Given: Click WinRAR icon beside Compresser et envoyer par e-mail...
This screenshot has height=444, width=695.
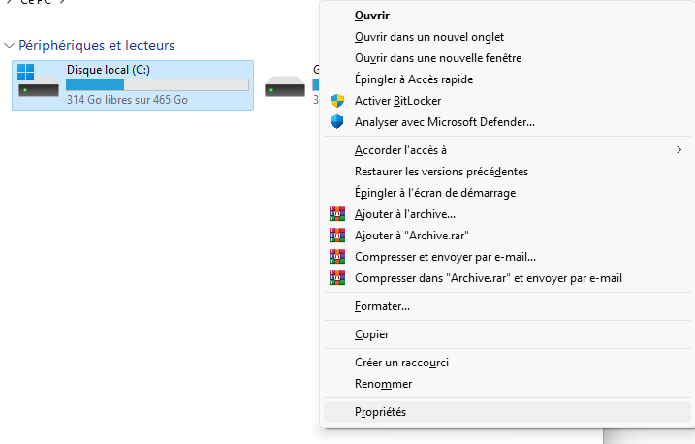Looking at the screenshot, I should (x=337, y=257).
